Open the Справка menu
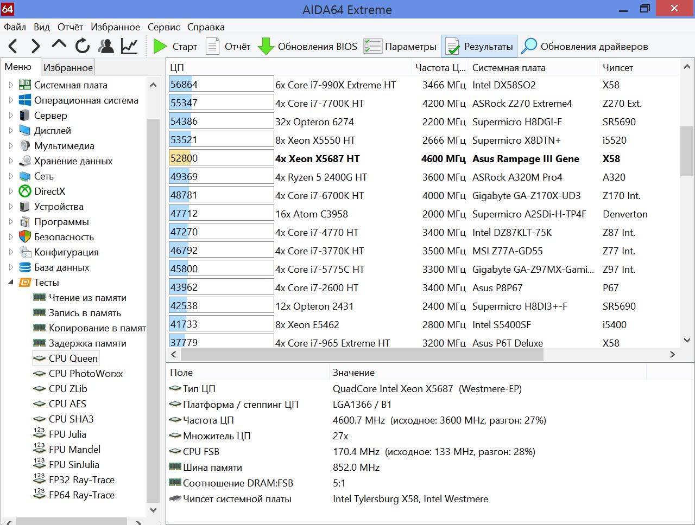Image resolution: width=695 pixels, height=525 pixels. pyautogui.click(x=206, y=27)
